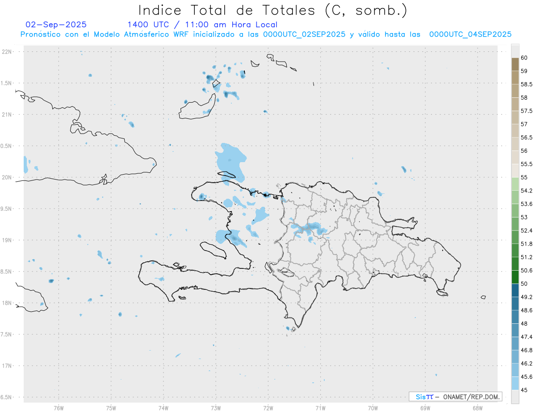
Task: Pick the dark blue swatch between 49.2 and 50
Action: point(515,290)
